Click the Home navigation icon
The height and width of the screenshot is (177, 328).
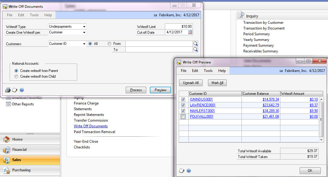pyautogui.click(x=7, y=139)
